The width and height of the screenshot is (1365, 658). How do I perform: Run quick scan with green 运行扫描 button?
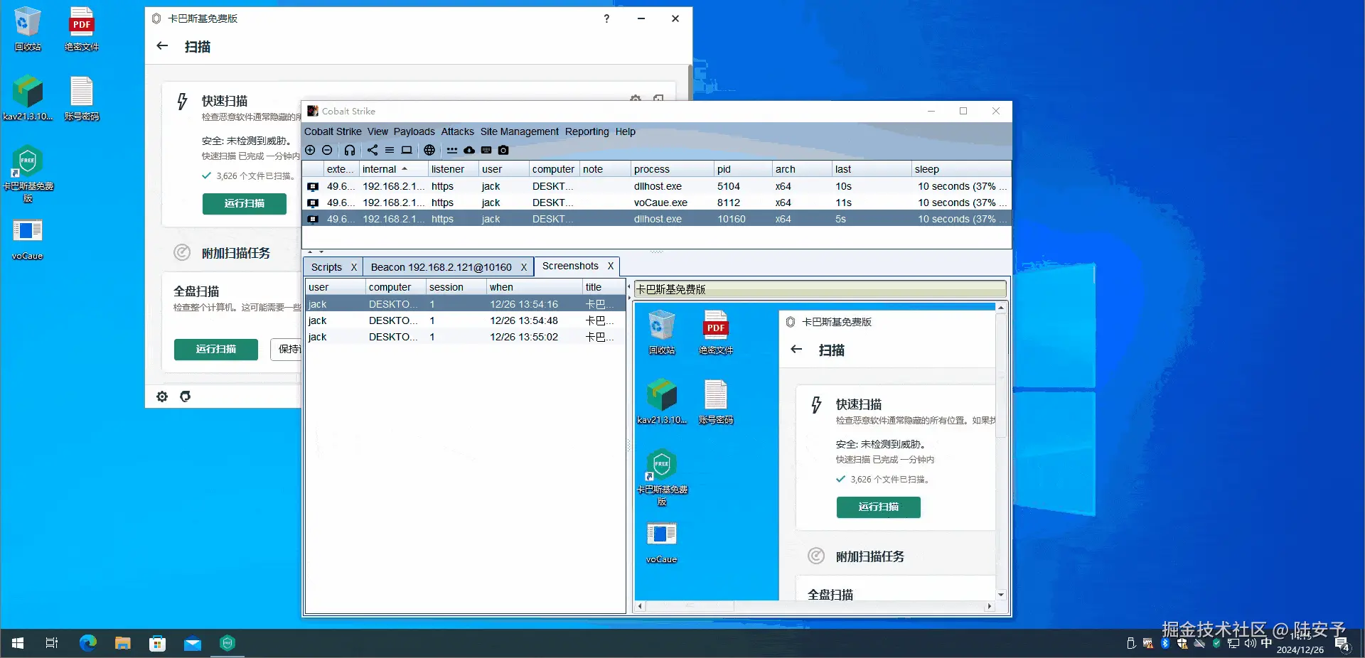(245, 203)
